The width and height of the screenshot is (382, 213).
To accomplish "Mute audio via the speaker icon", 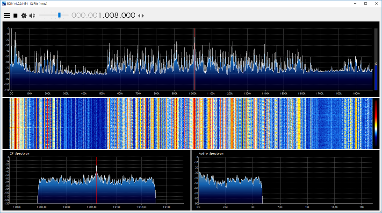I will pos(32,15).
